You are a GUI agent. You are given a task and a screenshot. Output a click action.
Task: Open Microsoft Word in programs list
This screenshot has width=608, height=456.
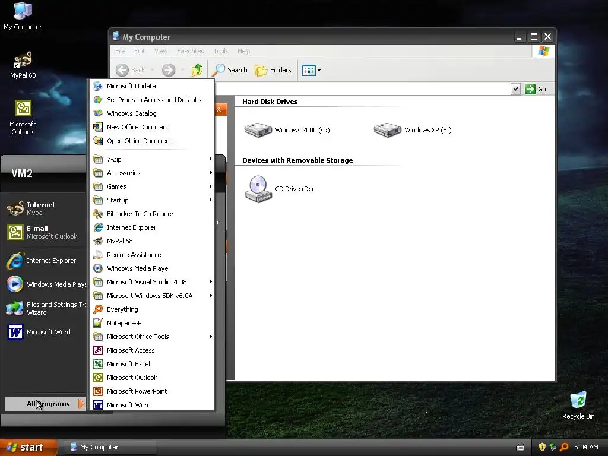152,405
